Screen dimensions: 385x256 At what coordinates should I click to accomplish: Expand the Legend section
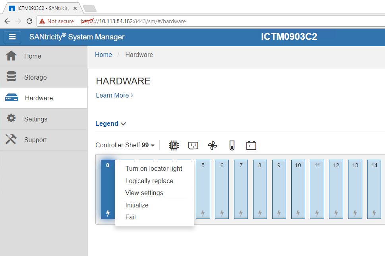click(110, 123)
